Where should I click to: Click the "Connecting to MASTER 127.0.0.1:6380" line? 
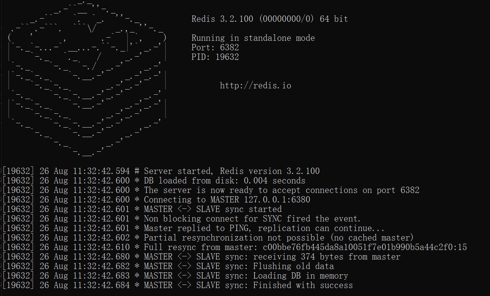point(227,200)
